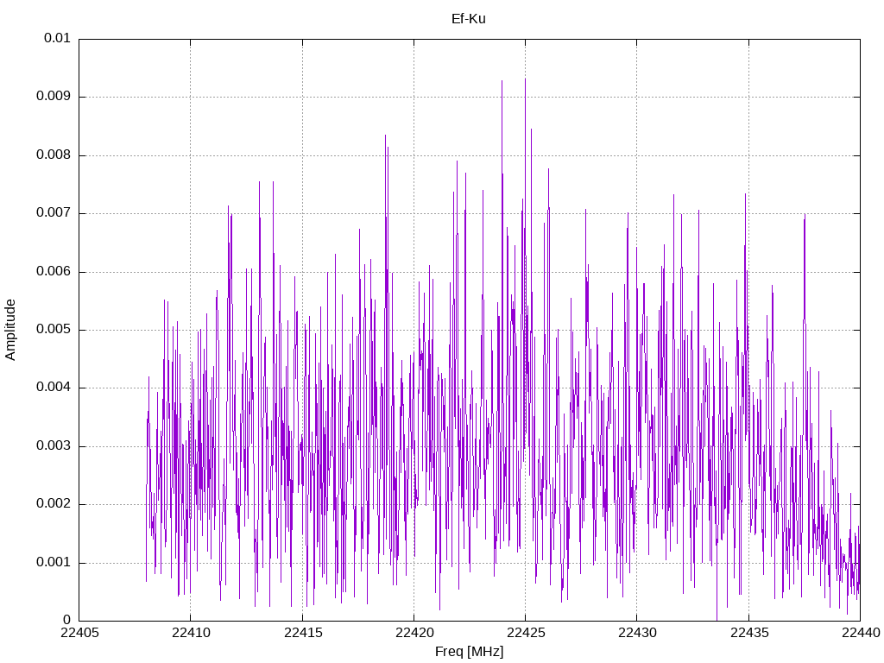Click the y-axis label "Amplitude"
The width and height of the screenshot is (884, 663).
tap(10, 330)
